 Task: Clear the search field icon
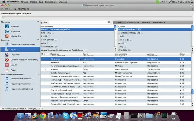[109, 22]
